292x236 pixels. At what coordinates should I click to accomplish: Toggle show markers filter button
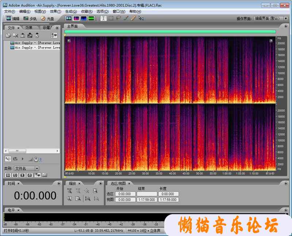point(38,175)
